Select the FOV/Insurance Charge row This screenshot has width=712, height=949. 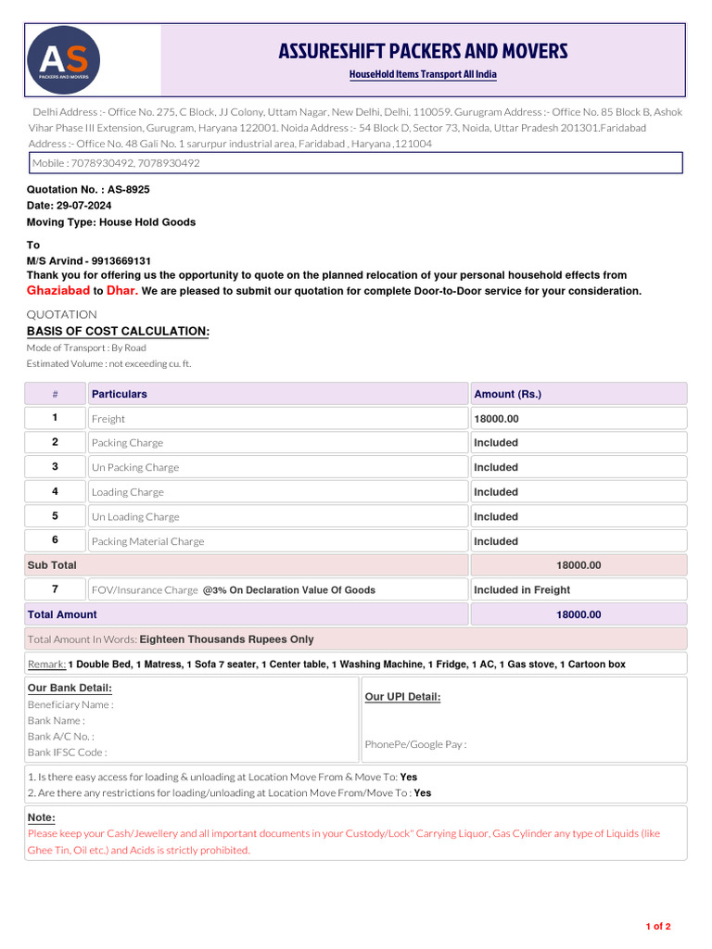356,589
